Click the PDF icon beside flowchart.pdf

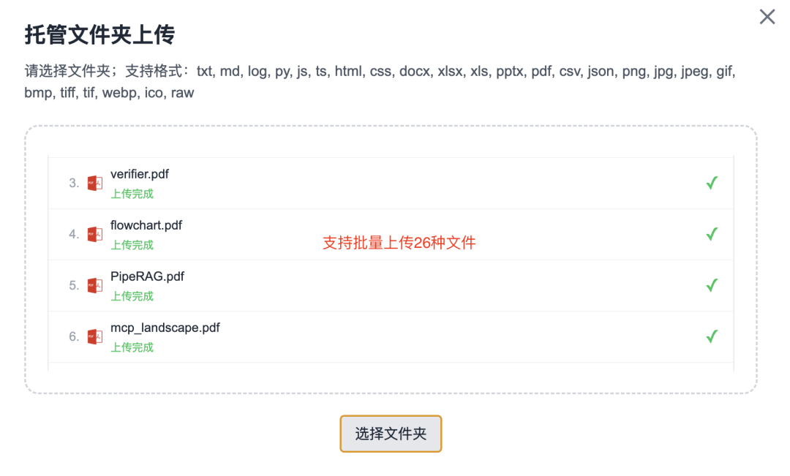[x=94, y=234]
